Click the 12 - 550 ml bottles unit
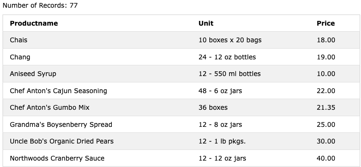Image resolution: width=361 pixels, height=167 pixels. [230, 74]
